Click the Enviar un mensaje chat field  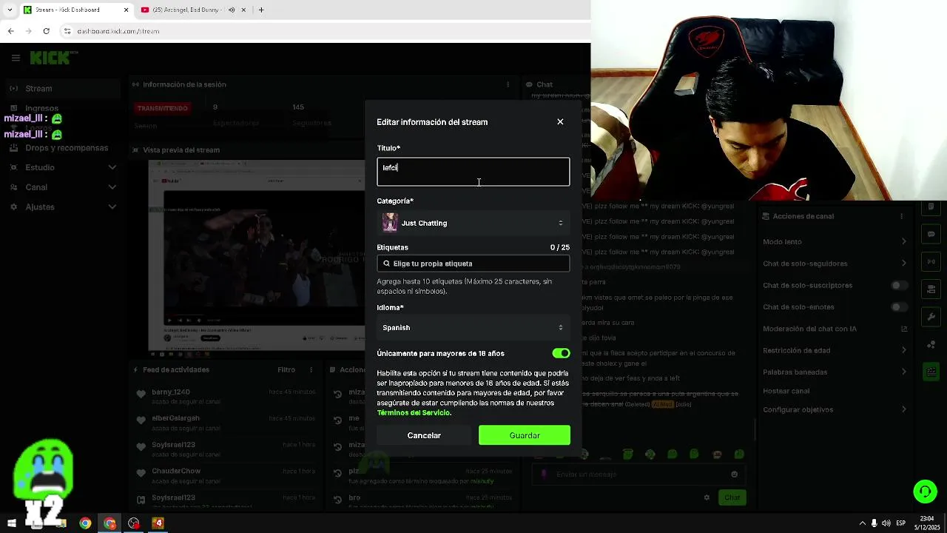(x=638, y=475)
